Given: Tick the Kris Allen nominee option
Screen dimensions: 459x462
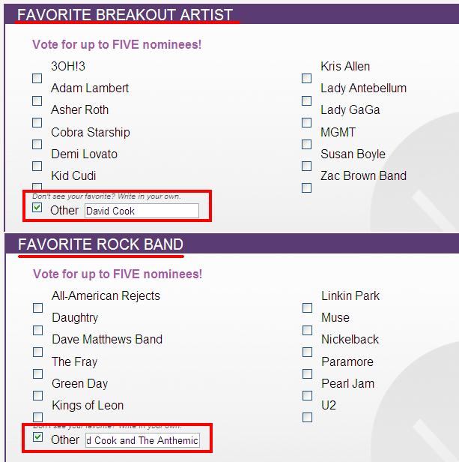Looking at the screenshot, I should point(306,78).
